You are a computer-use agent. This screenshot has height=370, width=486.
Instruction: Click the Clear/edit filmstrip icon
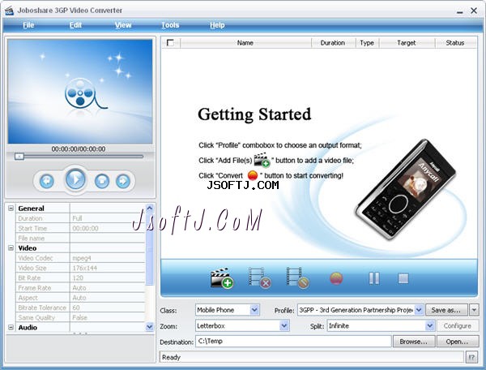pos(298,277)
